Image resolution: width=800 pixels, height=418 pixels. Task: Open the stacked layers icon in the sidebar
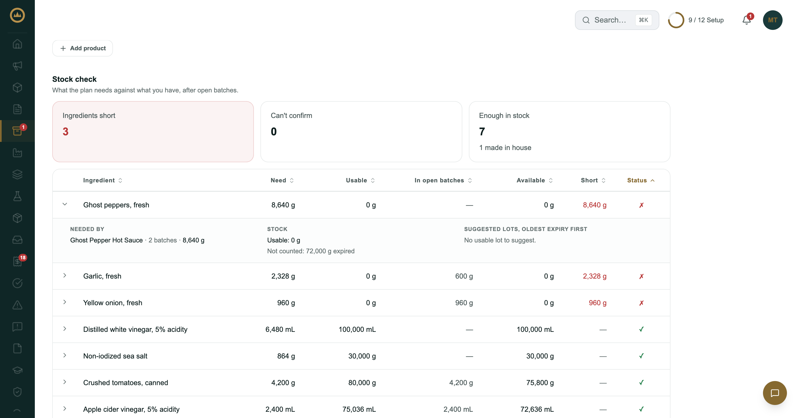click(17, 174)
